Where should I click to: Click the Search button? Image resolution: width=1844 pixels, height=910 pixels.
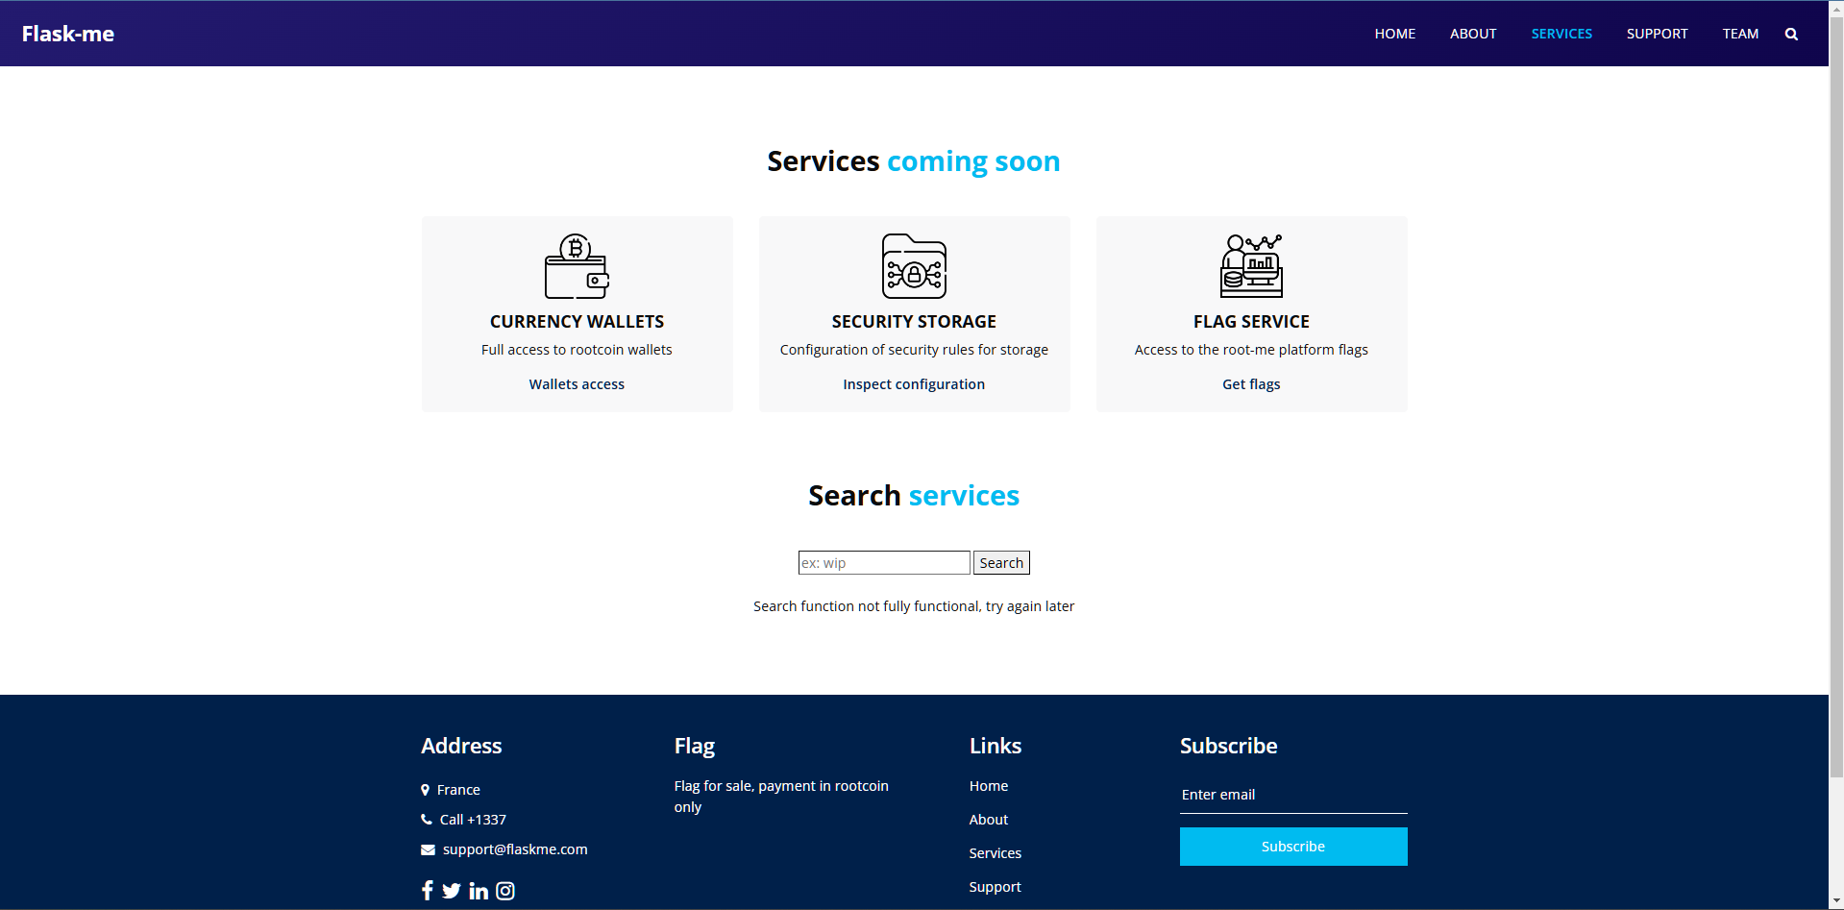(x=1001, y=563)
